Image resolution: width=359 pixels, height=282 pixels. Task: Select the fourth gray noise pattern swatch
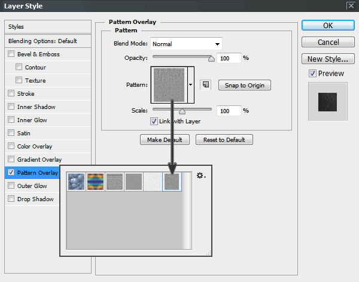(x=134, y=182)
